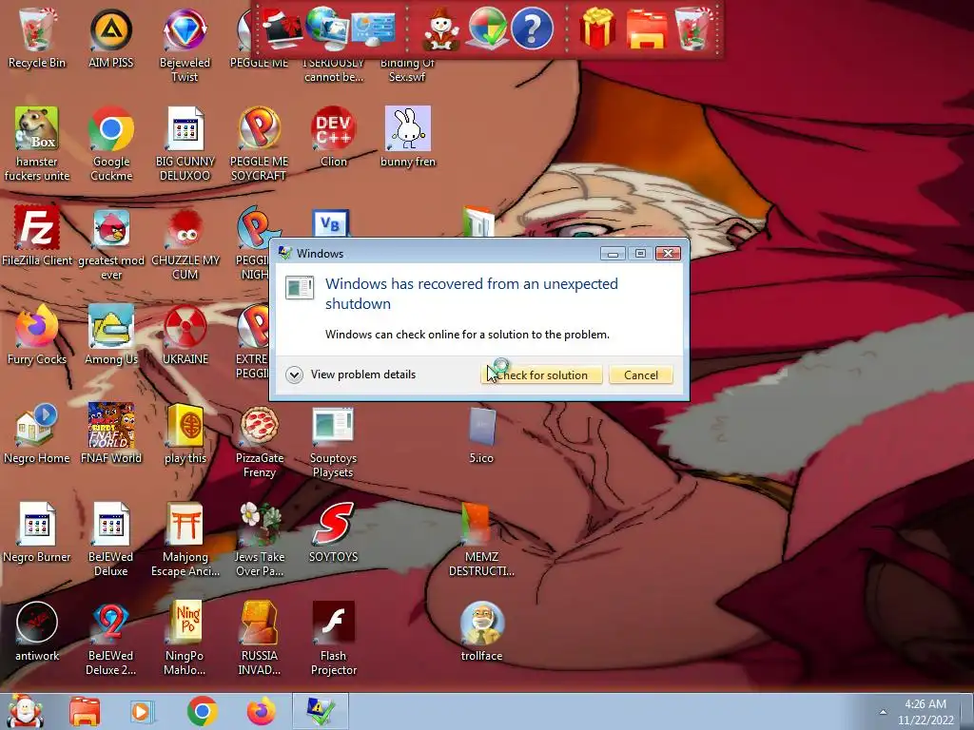Image resolution: width=974 pixels, height=730 pixels.
Task: Click the candy cane bin icon in top dock
Action: (692, 29)
